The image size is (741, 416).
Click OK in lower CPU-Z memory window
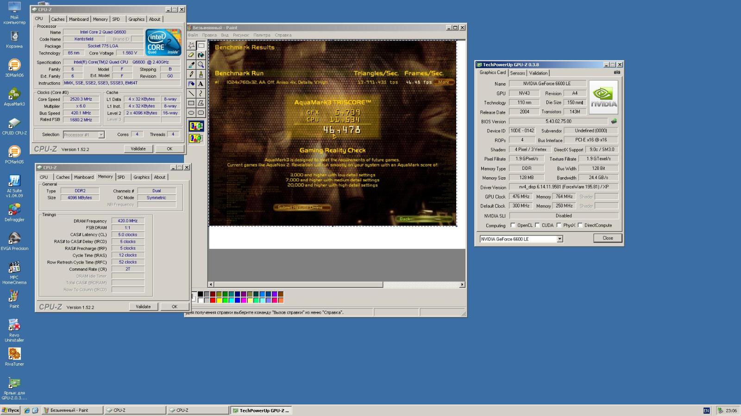point(175,306)
